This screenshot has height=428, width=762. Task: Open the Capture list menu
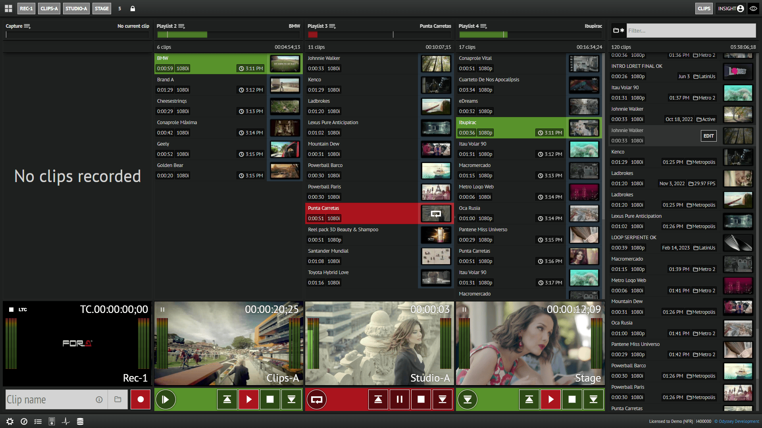(27, 26)
